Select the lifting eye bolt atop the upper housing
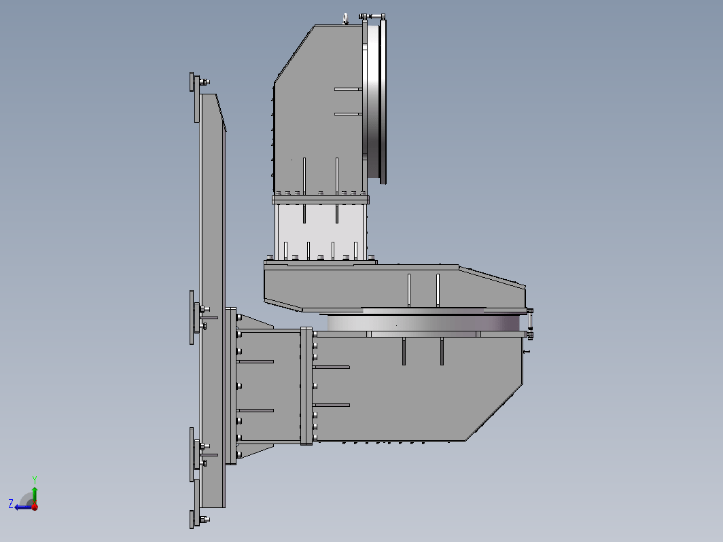Viewport: 723px width, 542px height. [346, 19]
